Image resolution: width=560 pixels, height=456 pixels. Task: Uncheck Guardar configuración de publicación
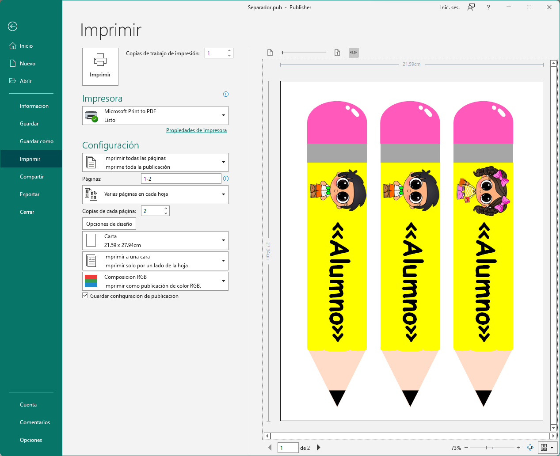[x=85, y=296]
